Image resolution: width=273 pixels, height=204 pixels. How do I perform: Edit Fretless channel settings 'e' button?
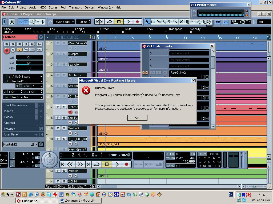coord(41,37)
